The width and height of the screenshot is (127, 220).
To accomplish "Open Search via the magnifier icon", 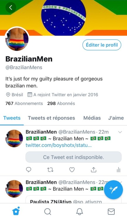I will (x=48, y=211).
